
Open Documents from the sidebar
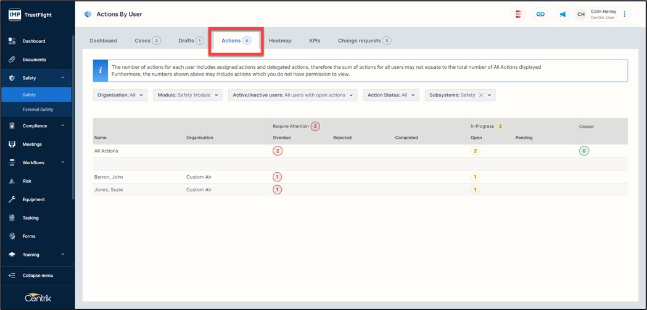point(34,60)
